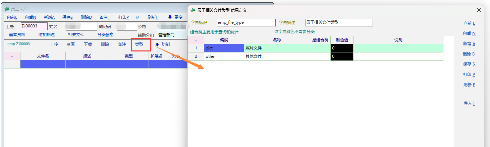Viewport: 490px width, 147px height.
Task: Click color value cell for other row
Action: coord(342,56)
